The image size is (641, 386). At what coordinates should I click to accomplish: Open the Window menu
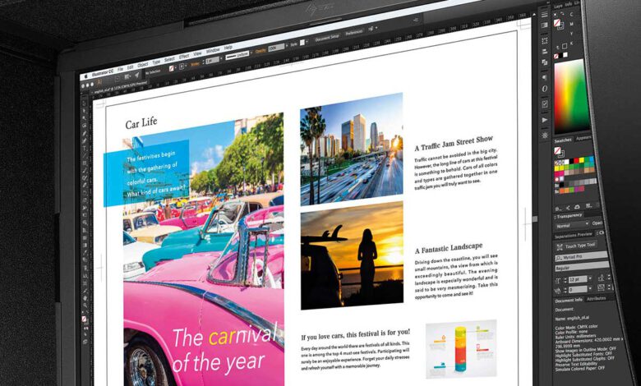213,51
